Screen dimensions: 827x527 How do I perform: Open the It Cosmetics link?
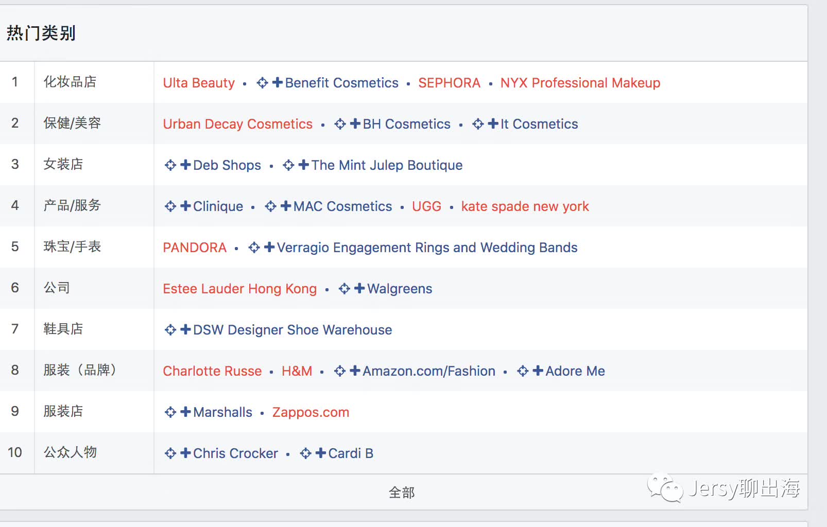(539, 124)
